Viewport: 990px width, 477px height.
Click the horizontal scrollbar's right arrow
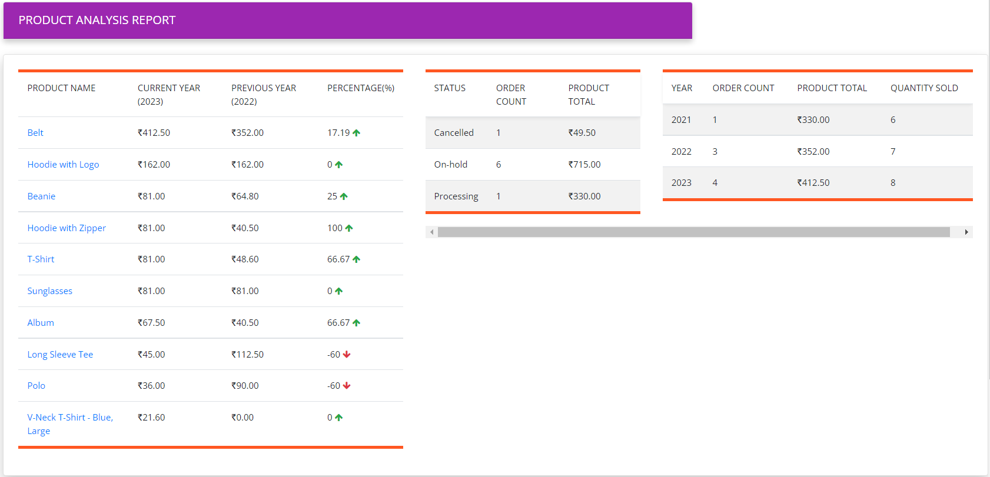coord(966,232)
